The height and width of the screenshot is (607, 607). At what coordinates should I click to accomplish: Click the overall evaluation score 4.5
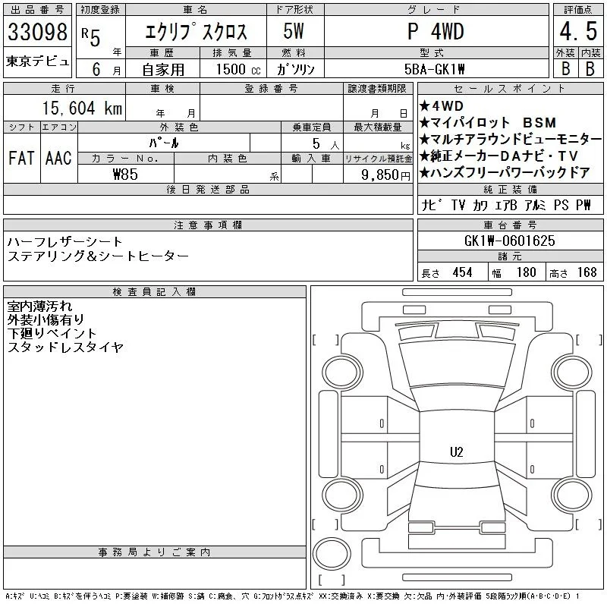[578, 31]
